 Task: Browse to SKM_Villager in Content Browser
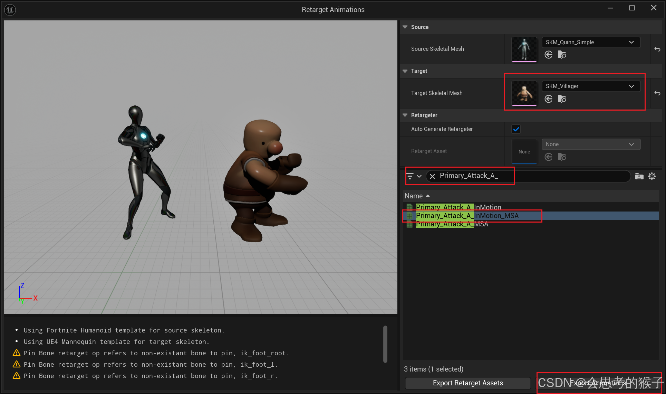tap(562, 99)
